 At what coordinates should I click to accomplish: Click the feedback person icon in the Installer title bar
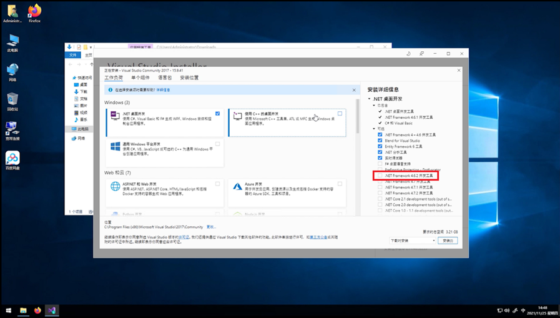tap(422, 54)
